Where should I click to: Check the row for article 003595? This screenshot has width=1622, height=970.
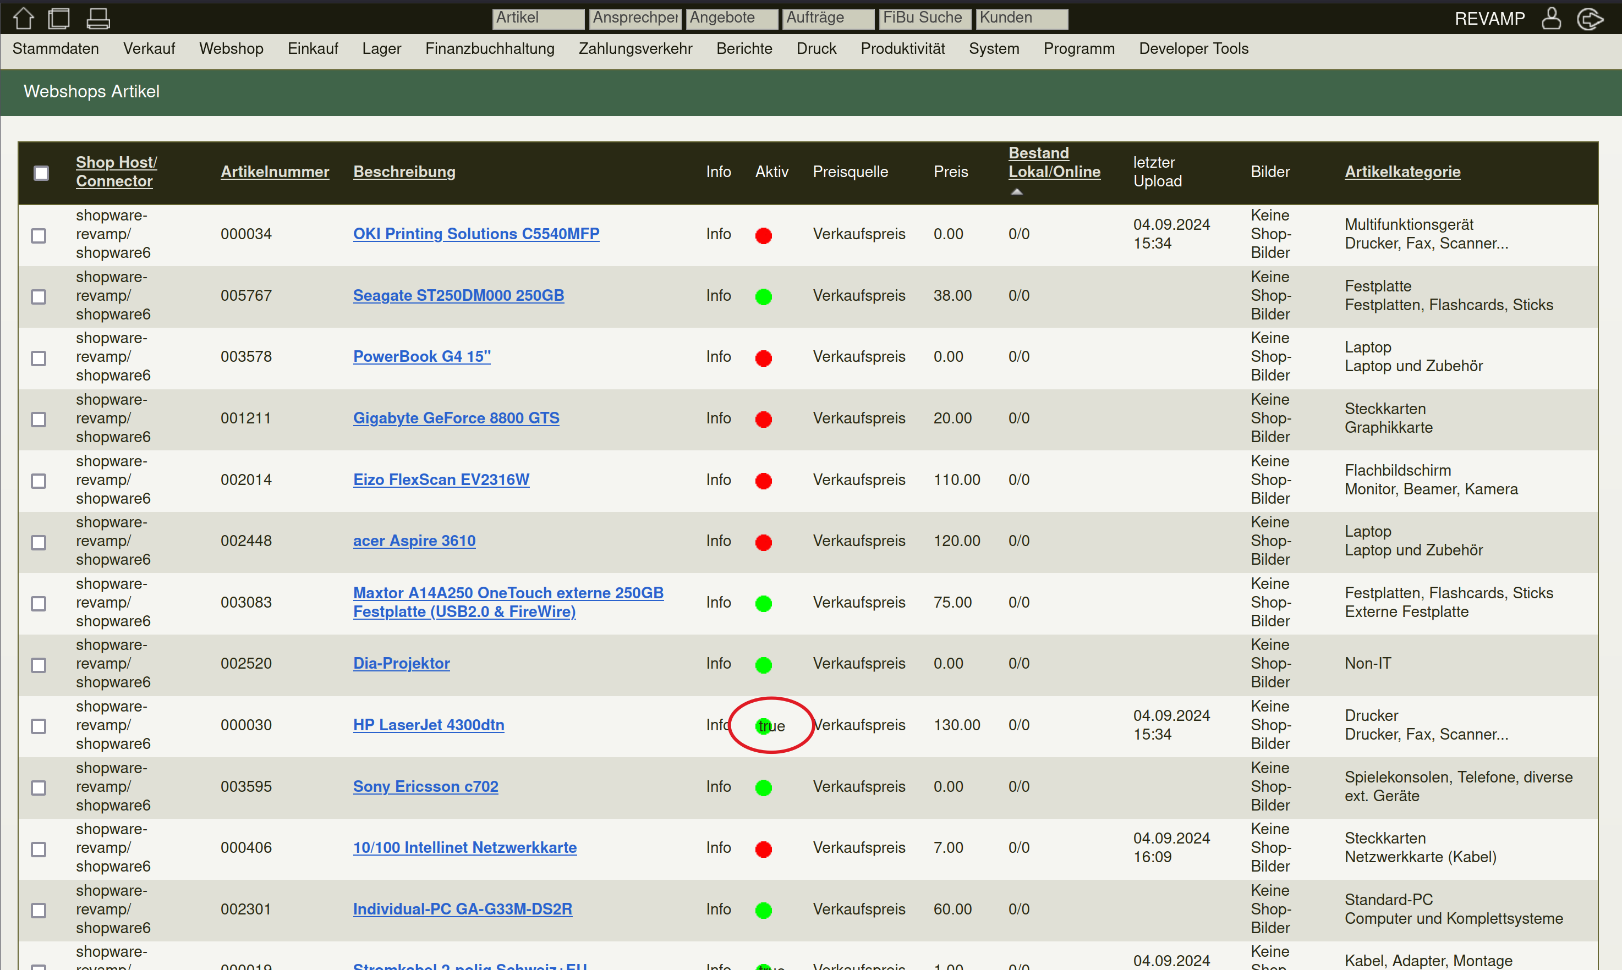coord(39,787)
